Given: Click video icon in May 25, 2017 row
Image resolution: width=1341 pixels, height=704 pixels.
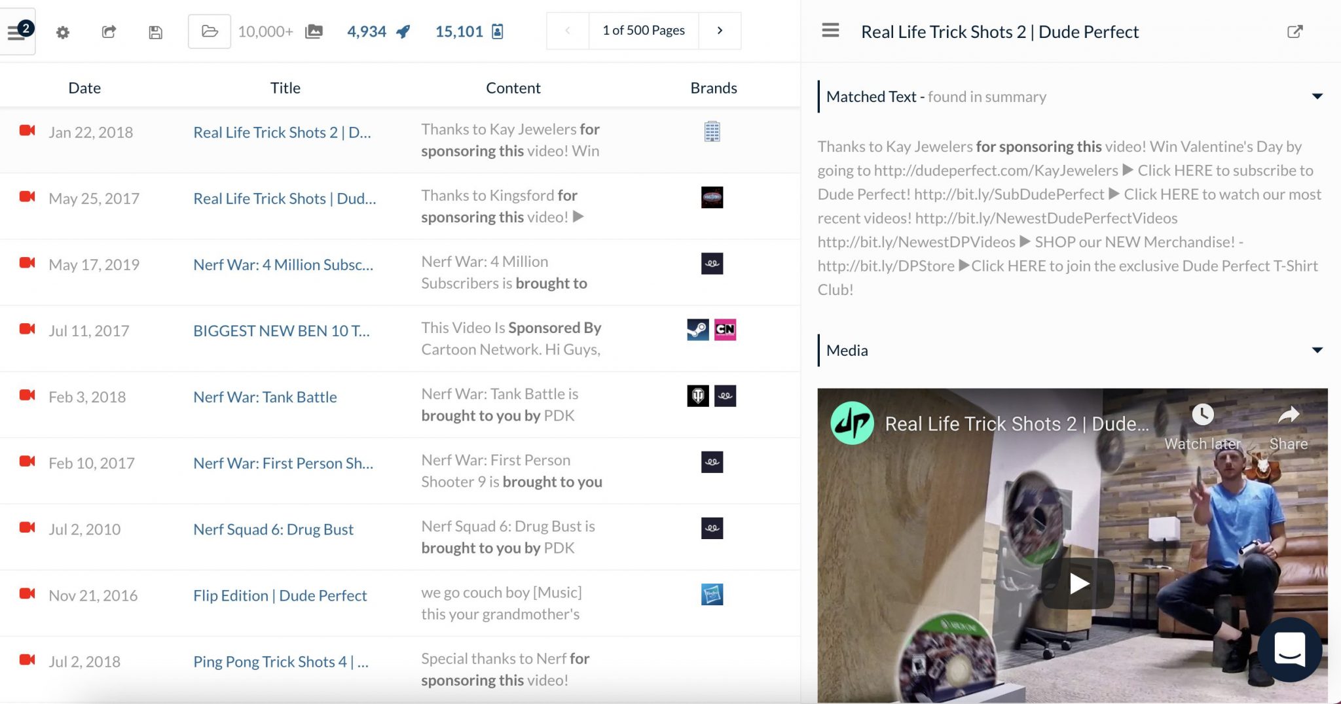Looking at the screenshot, I should pos(27,196).
